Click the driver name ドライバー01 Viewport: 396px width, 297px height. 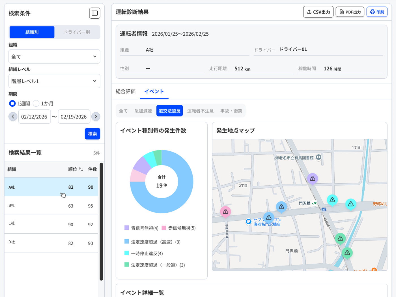tap(293, 49)
